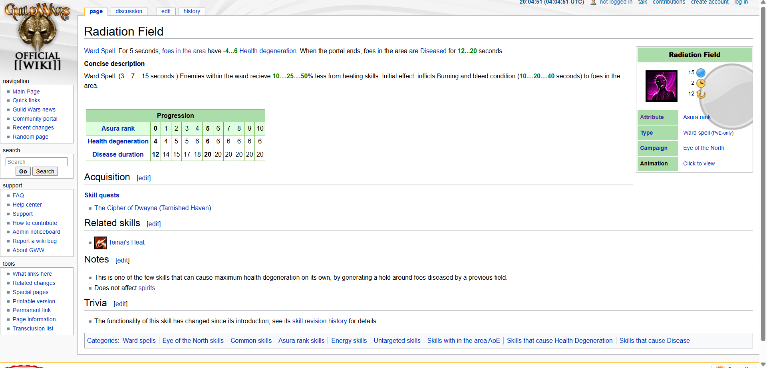Click the spirits link in Notes
Viewport: 767px width, 368px height.
(147, 288)
